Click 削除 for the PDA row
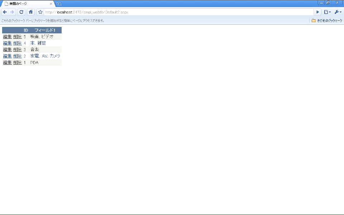The height and width of the screenshot is (215, 344). tap(17, 63)
